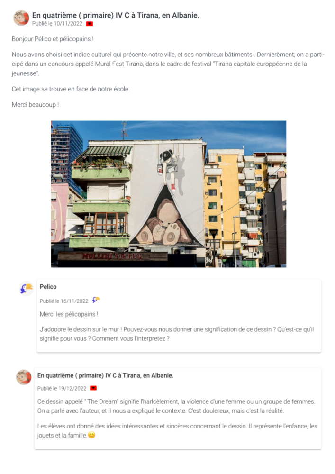Click paragraph mentioning Mural Fest Tirana

pyautogui.click(x=168, y=64)
